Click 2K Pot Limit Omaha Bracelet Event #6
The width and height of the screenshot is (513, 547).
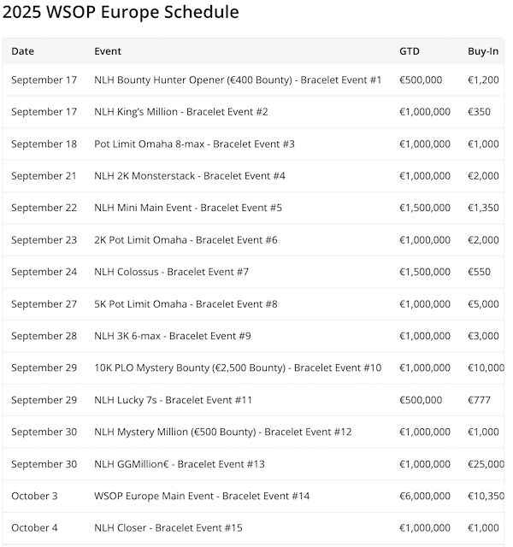click(x=186, y=240)
